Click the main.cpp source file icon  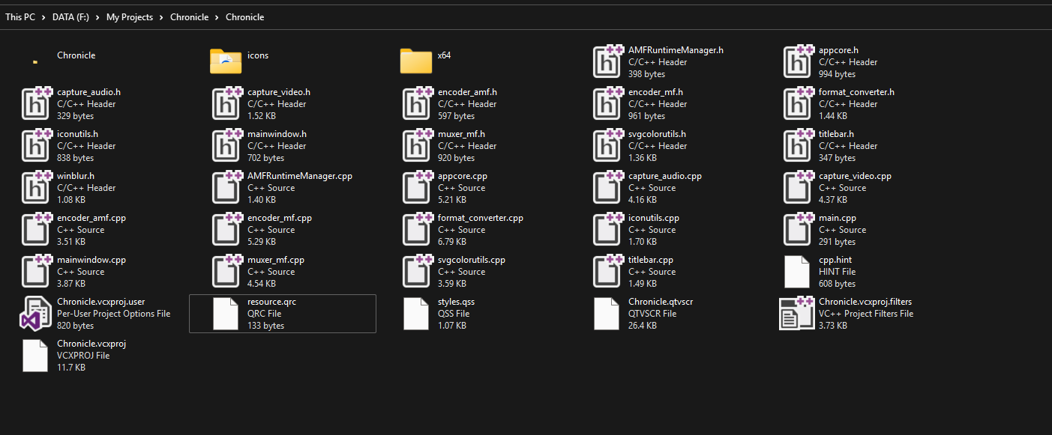click(x=799, y=229)
